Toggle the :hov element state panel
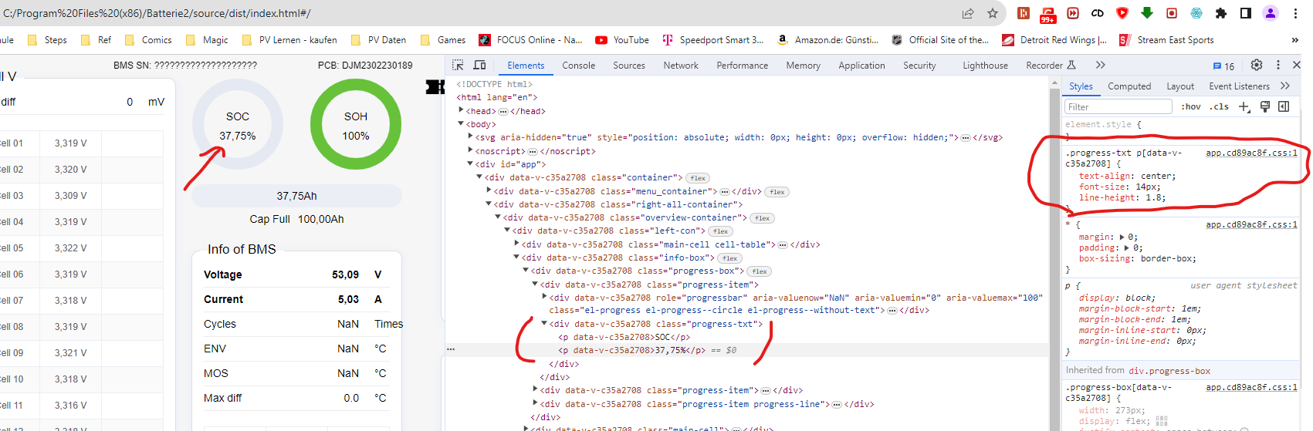Viewport: 1313px width, 431px height. [x=1191, y=107]
